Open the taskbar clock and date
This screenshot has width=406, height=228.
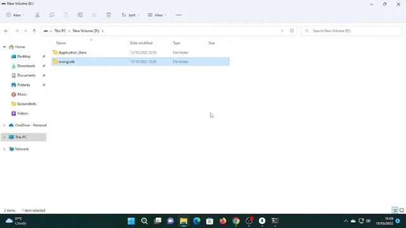click(385, 221)
